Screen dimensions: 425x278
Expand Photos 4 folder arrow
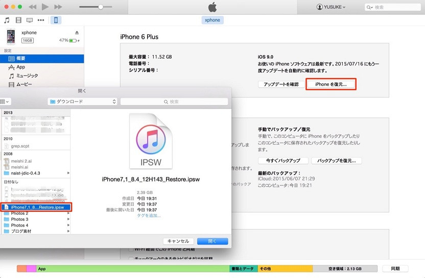pyautogui.click(x=68, y=225)
